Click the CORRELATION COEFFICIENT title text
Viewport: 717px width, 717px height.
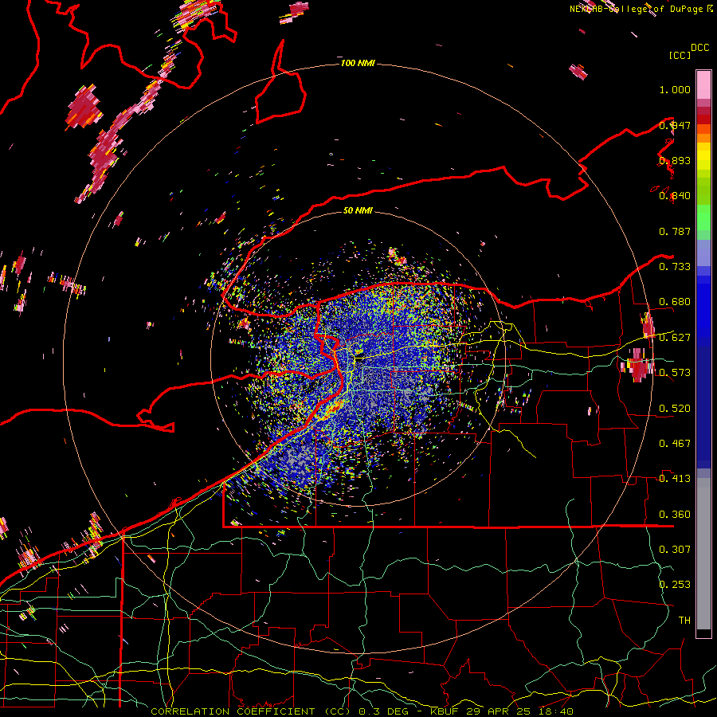pyautogui.click(x=233, y=711)
